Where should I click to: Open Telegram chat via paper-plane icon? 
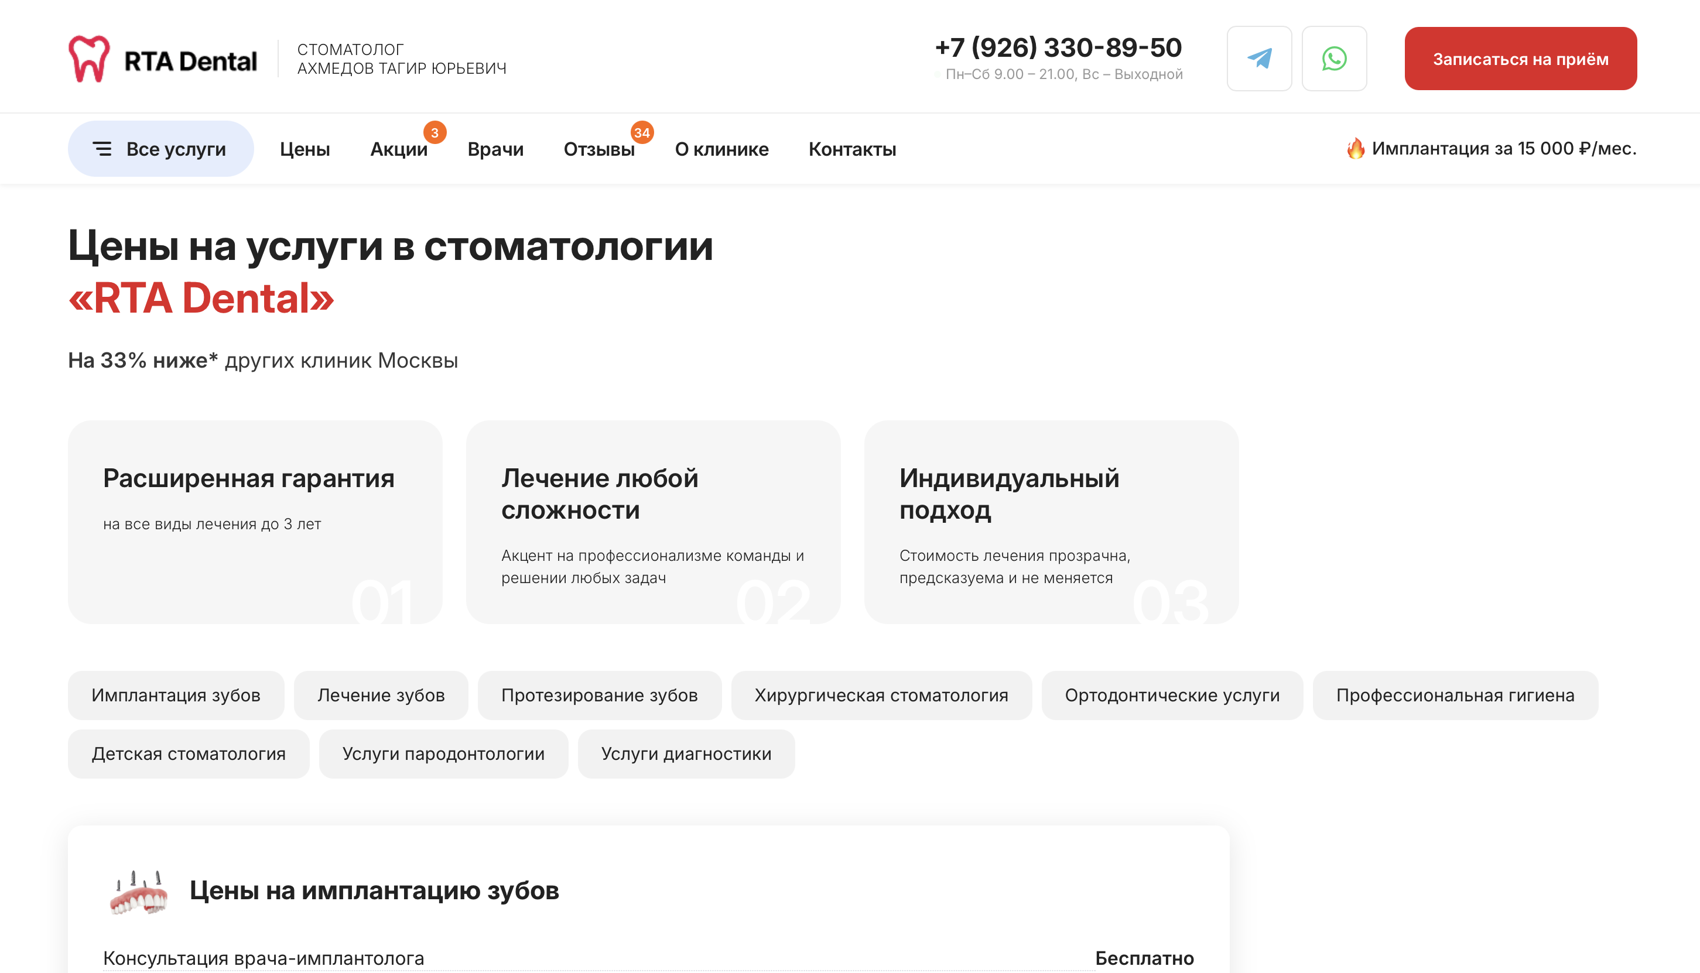[1259, 59]
